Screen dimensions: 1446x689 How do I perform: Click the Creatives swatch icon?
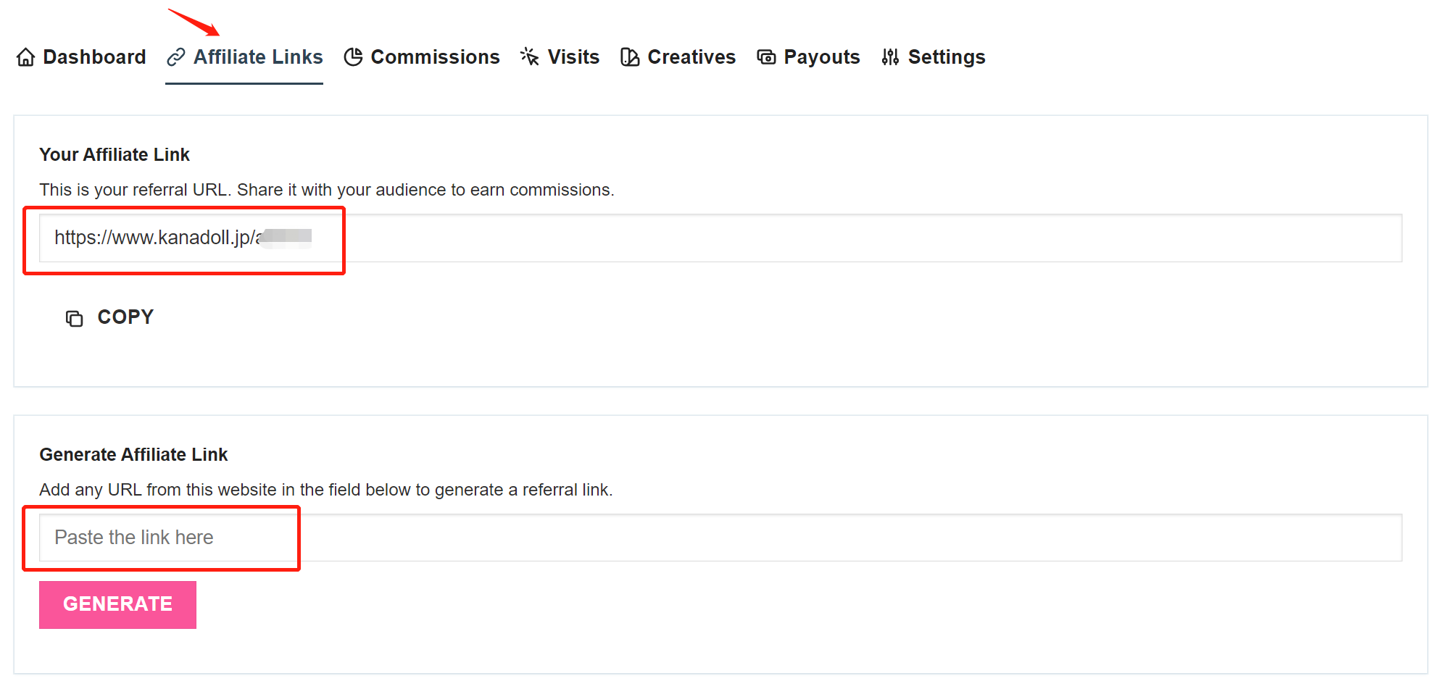(630, 57)
